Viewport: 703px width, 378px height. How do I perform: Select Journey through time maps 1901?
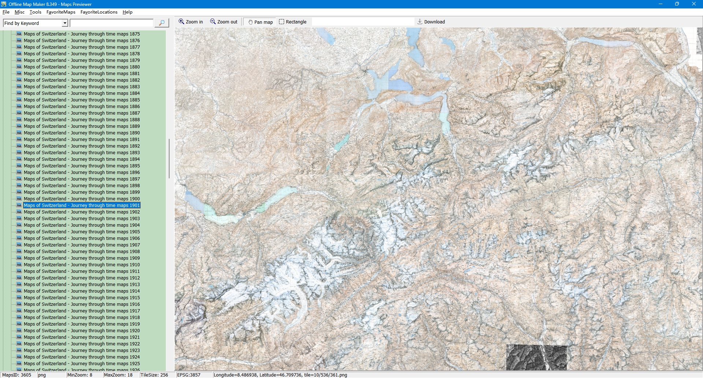(x=82, y=205)
